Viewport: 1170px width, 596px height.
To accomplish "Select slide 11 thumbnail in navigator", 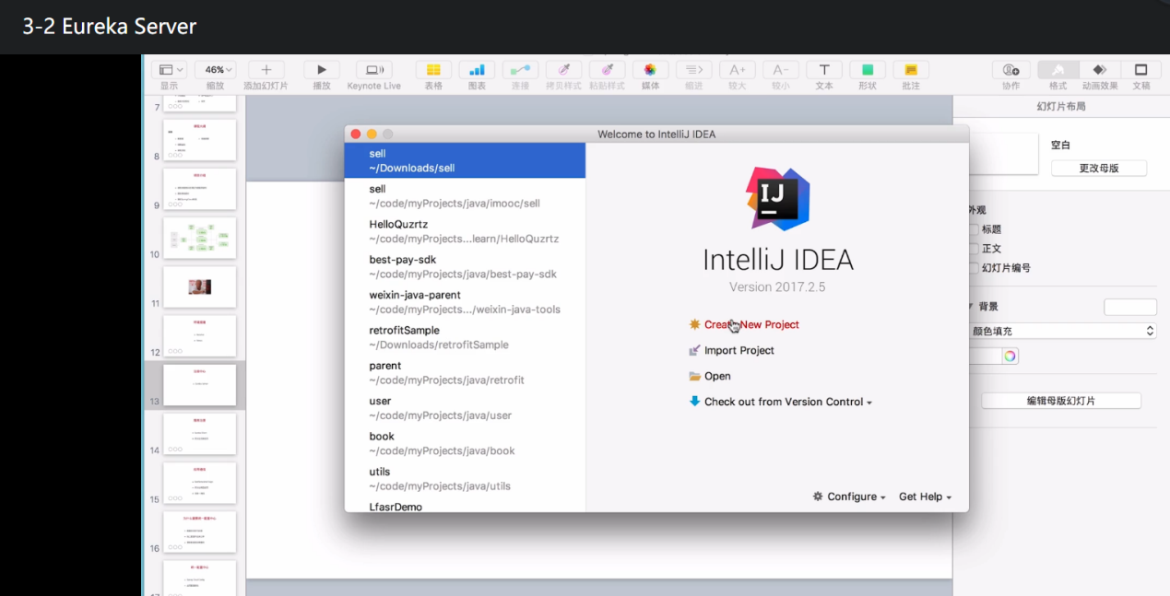I will (199, 286).
